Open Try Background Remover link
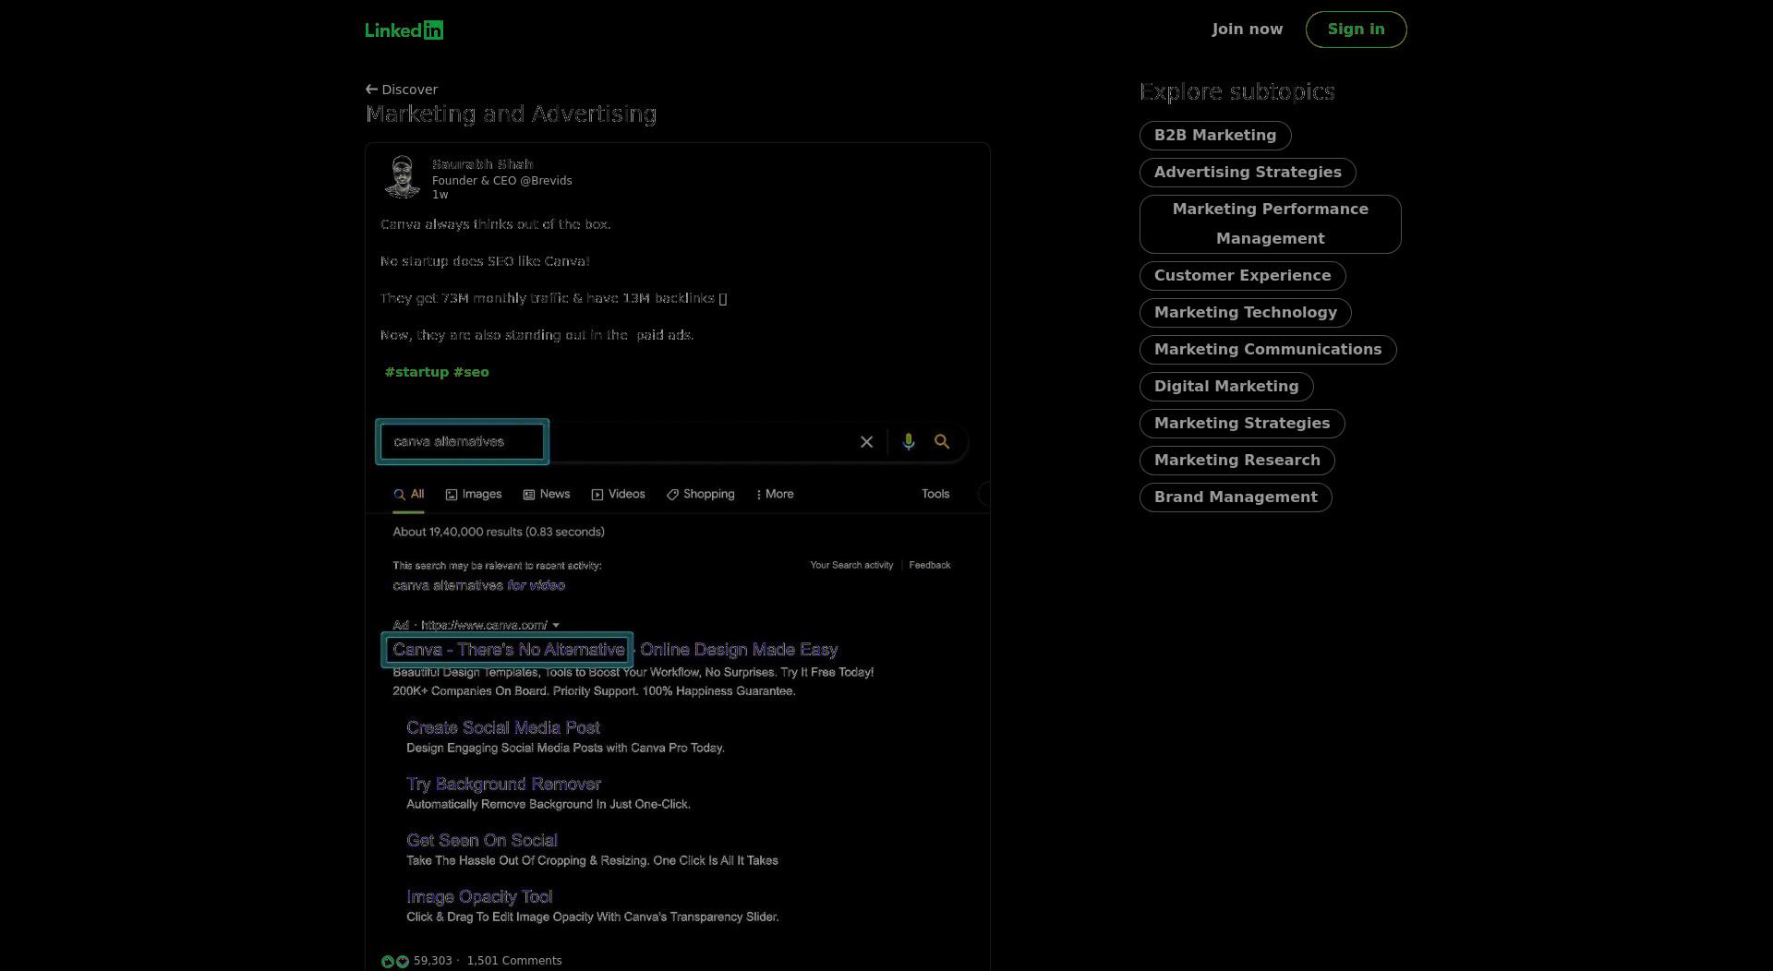The height and width of the screenshot is (971, 1773). 503,785
